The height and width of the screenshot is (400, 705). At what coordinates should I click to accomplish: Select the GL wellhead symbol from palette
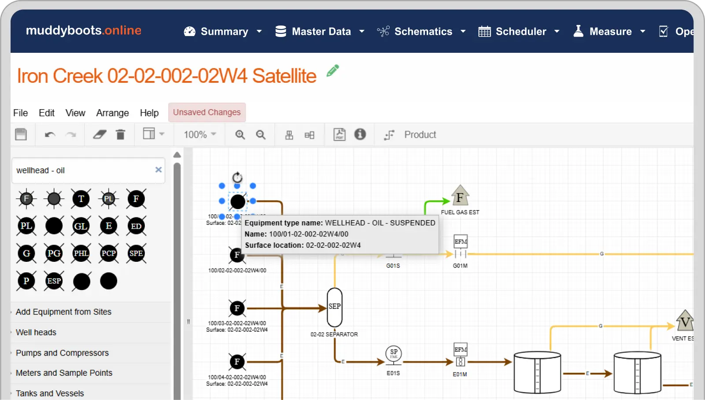pos(81,226)
